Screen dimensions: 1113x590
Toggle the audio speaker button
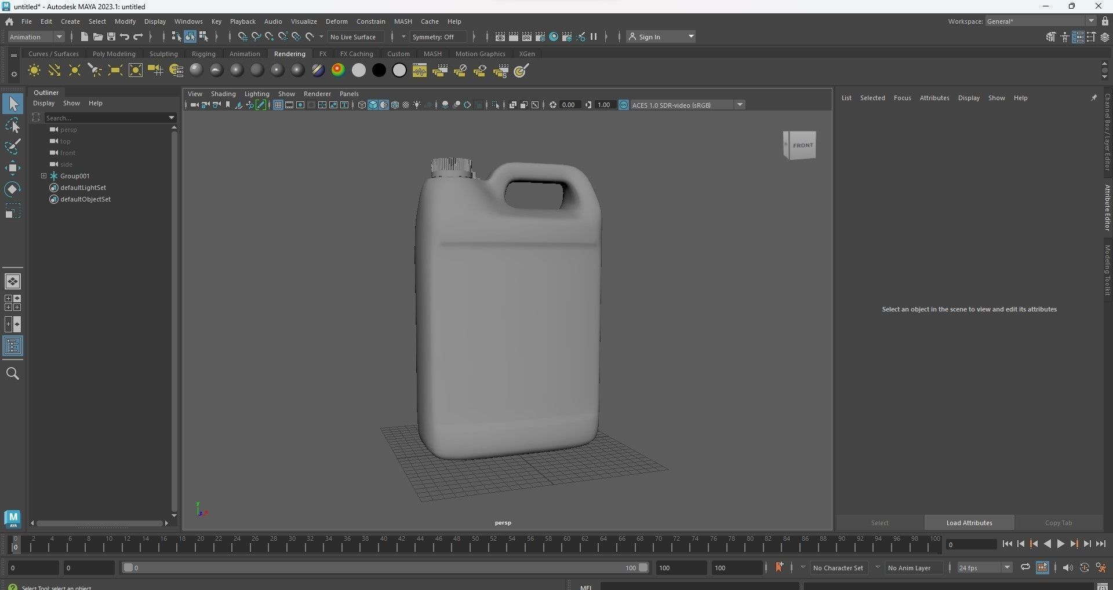point(1067,567)
